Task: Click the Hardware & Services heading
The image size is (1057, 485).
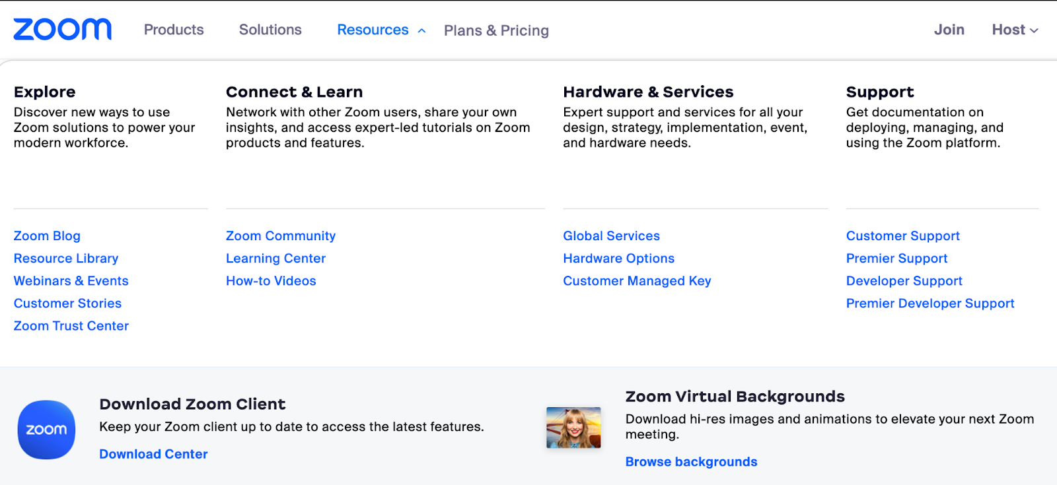Action: (x=648, y=92)
